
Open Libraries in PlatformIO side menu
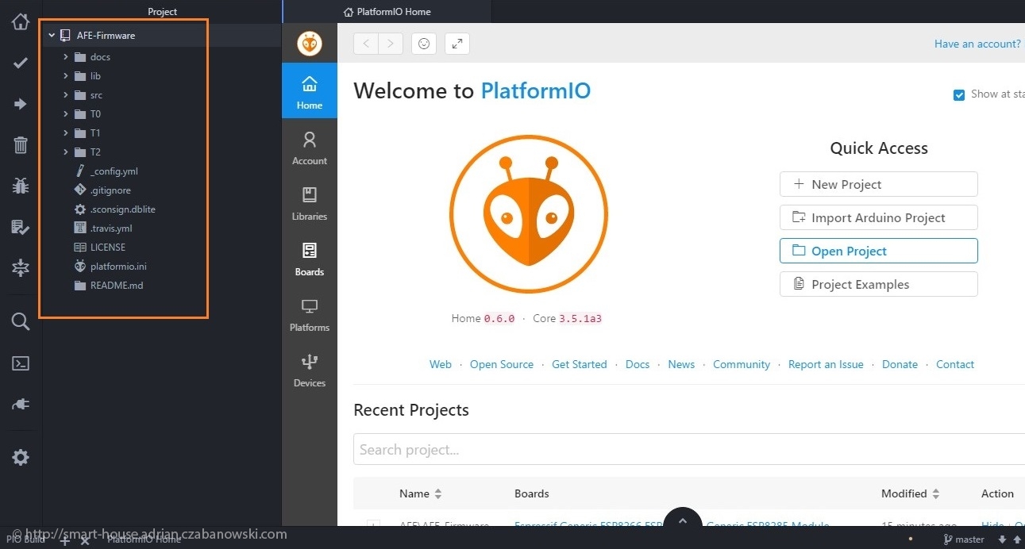point(310,202)
